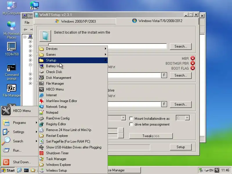Open HBCD Menu entry in programs list
Viewport: 232px width, 174px height.
coord(73,89)
